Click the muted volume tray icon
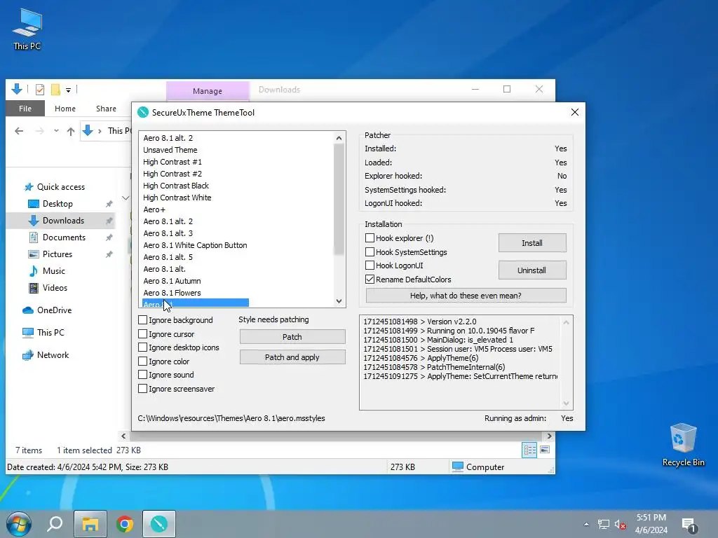The height and width of the screenshot is (538, 718). click(621, 524)
